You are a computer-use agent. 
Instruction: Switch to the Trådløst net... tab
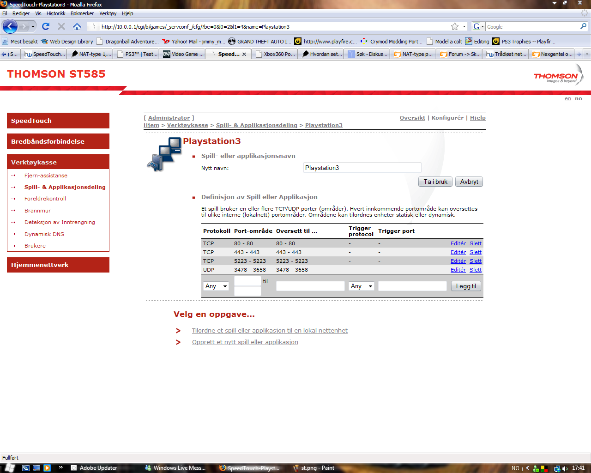tap(506, 54)
